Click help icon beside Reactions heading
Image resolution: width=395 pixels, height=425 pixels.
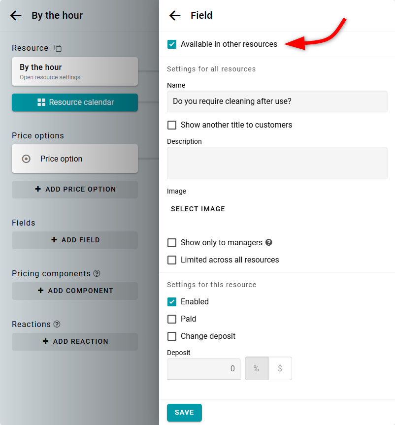pos(57,324)
